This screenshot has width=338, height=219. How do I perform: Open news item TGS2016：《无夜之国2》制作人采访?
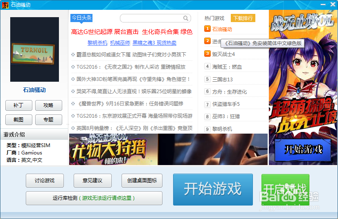(131, 67)
